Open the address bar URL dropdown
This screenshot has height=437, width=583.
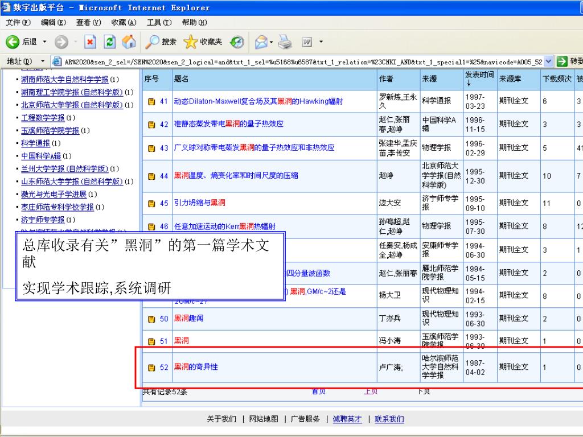tap(548, 61)
